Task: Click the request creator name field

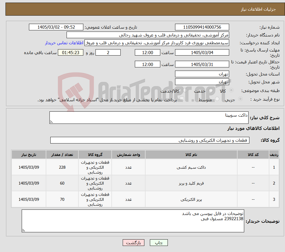Action: (x=157, y=43)
